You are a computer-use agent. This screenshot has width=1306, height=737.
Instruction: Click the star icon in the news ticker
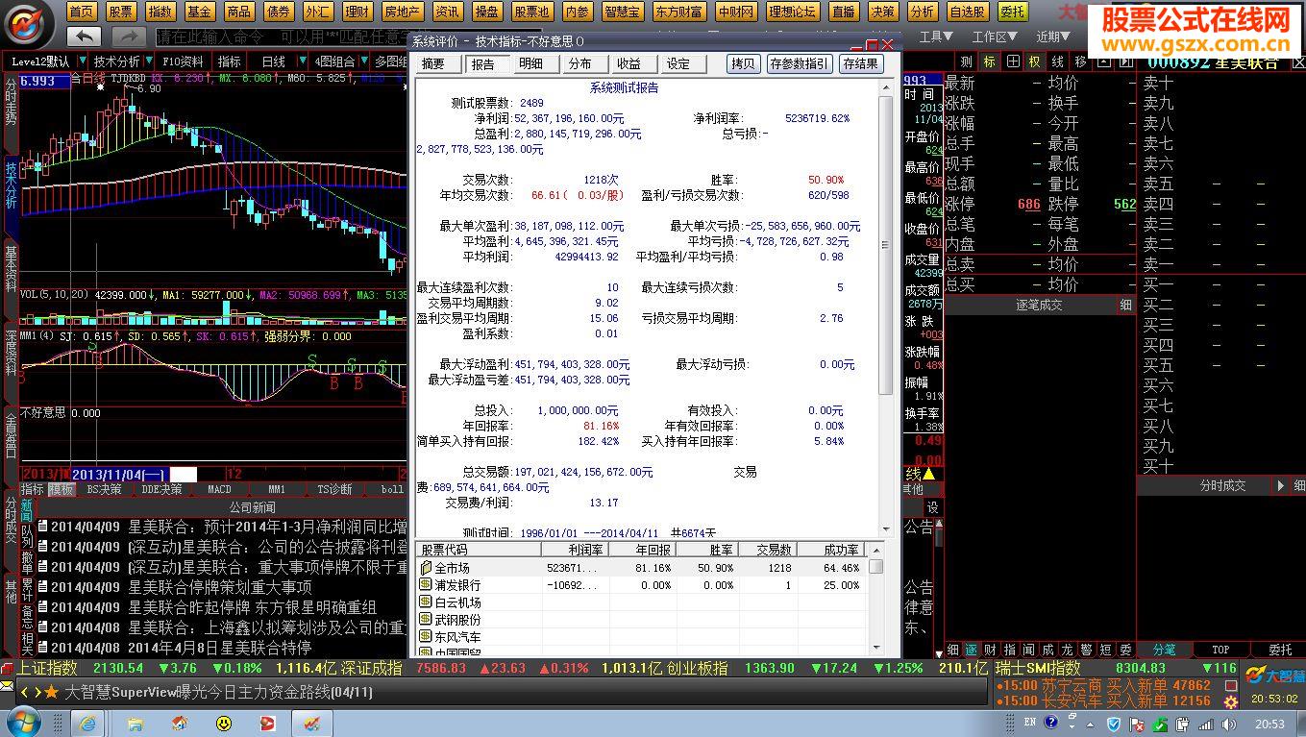[x=51, y=692]
